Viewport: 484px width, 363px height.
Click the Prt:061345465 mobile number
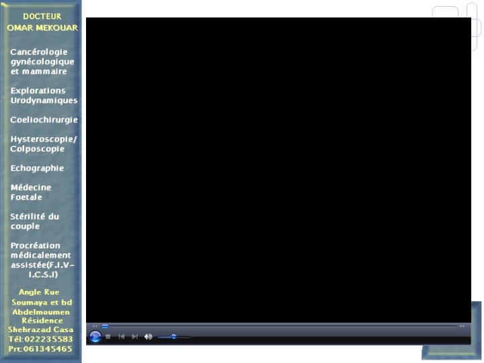pos(40,349)
